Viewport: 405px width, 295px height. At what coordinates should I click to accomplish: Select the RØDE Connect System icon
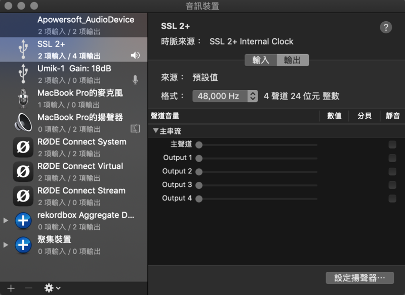[x=23, y=147]
